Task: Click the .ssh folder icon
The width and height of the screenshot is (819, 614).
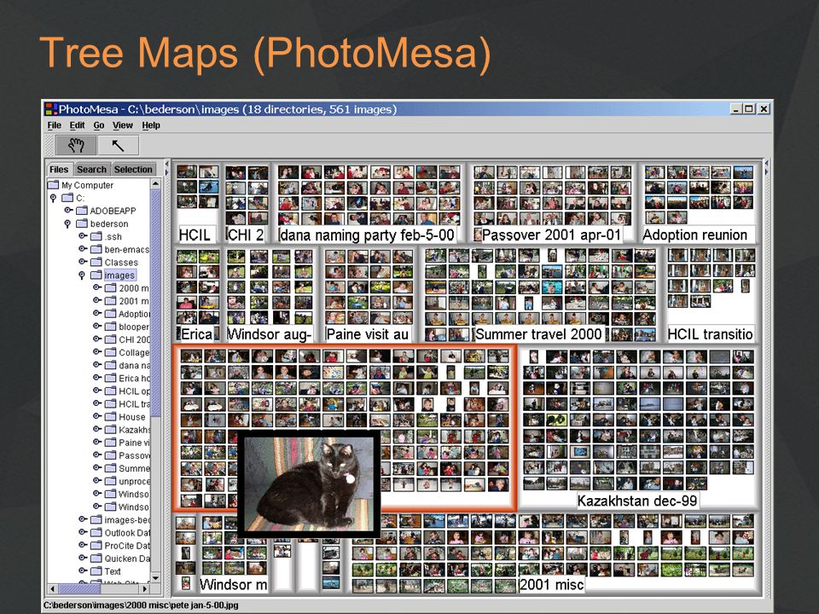Action: (x=96, y=236)
